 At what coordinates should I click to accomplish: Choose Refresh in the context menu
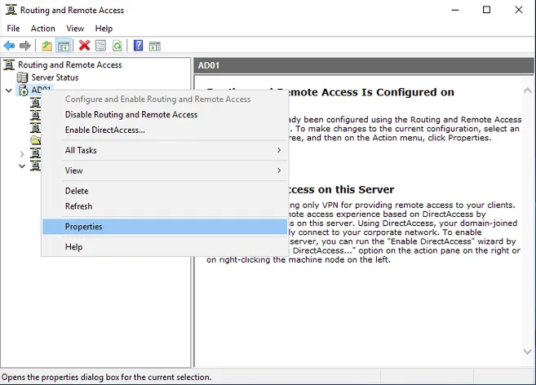click(78, 206)
